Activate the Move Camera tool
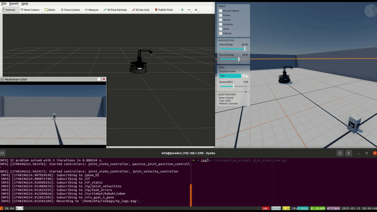 click(x=30, y=10)
